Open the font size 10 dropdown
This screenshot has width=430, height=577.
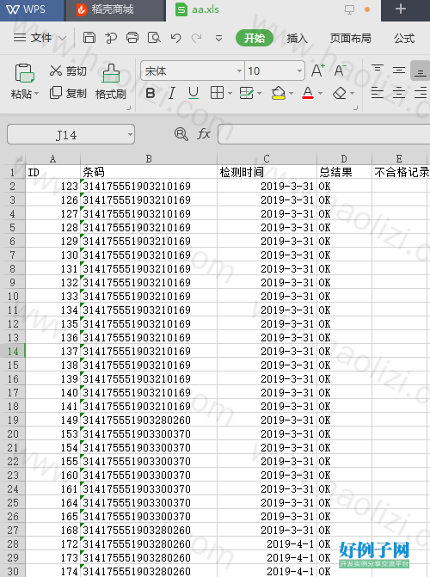tap(299, 71)
